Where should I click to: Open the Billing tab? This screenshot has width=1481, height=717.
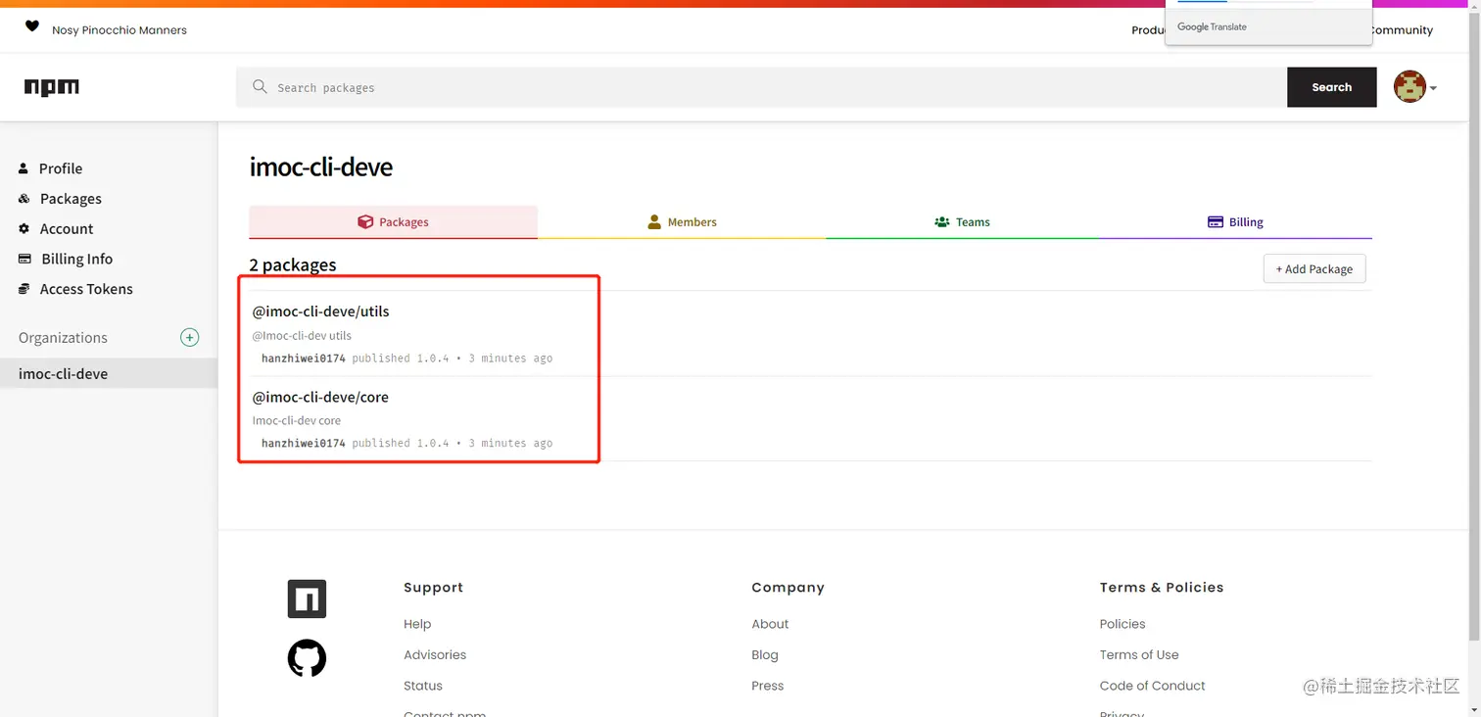click(1235, 222)
